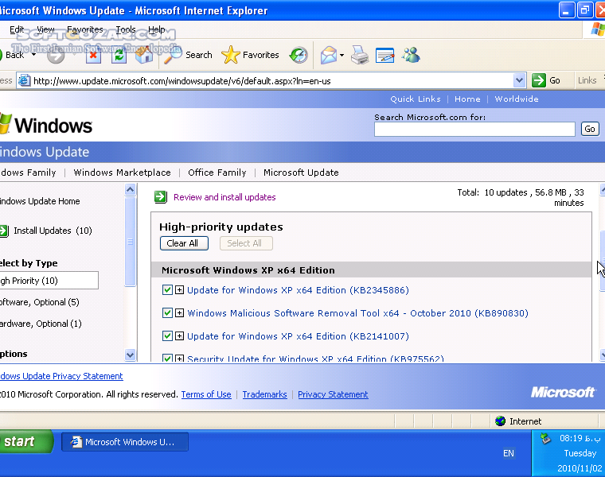Click the left pane scroll-up arrow
Viewport: 605px width, 477px height.
pyautogui.click(x=130, y=189)
